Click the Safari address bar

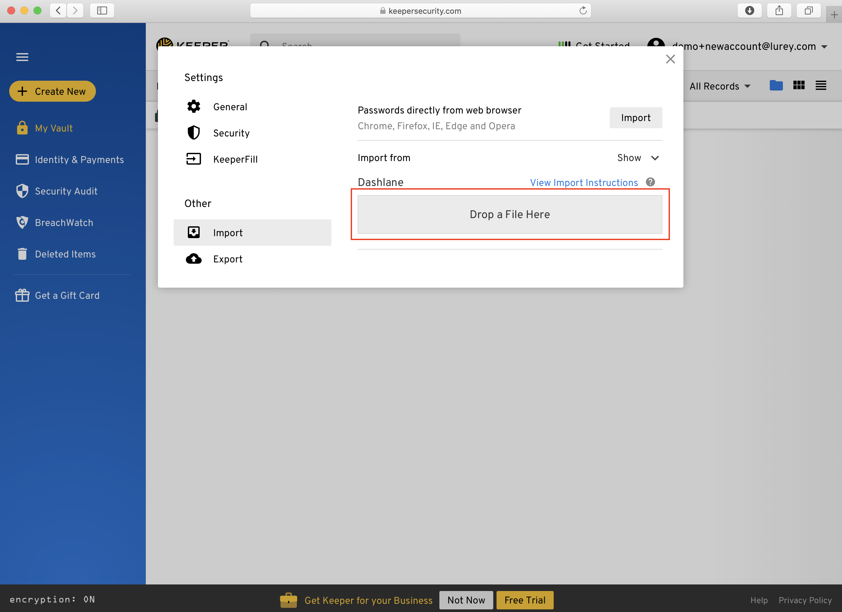421,11
